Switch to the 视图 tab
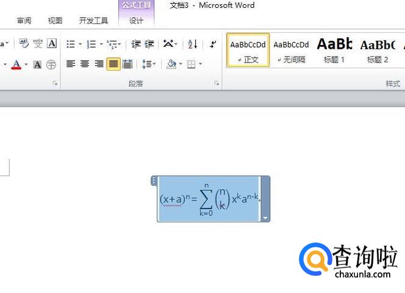The height and width of the screenshot is (293, 405). [55, 21]
